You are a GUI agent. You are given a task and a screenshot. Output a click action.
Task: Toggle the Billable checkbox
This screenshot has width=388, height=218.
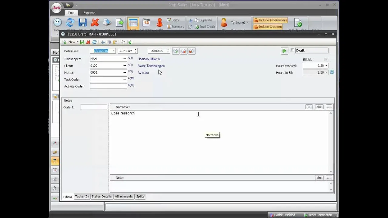pos(326,60)
